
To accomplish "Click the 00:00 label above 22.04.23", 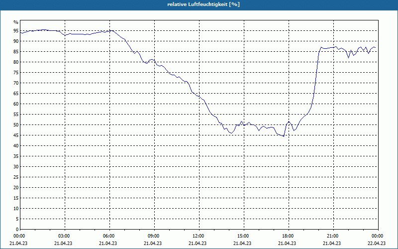I will point(378,236).
